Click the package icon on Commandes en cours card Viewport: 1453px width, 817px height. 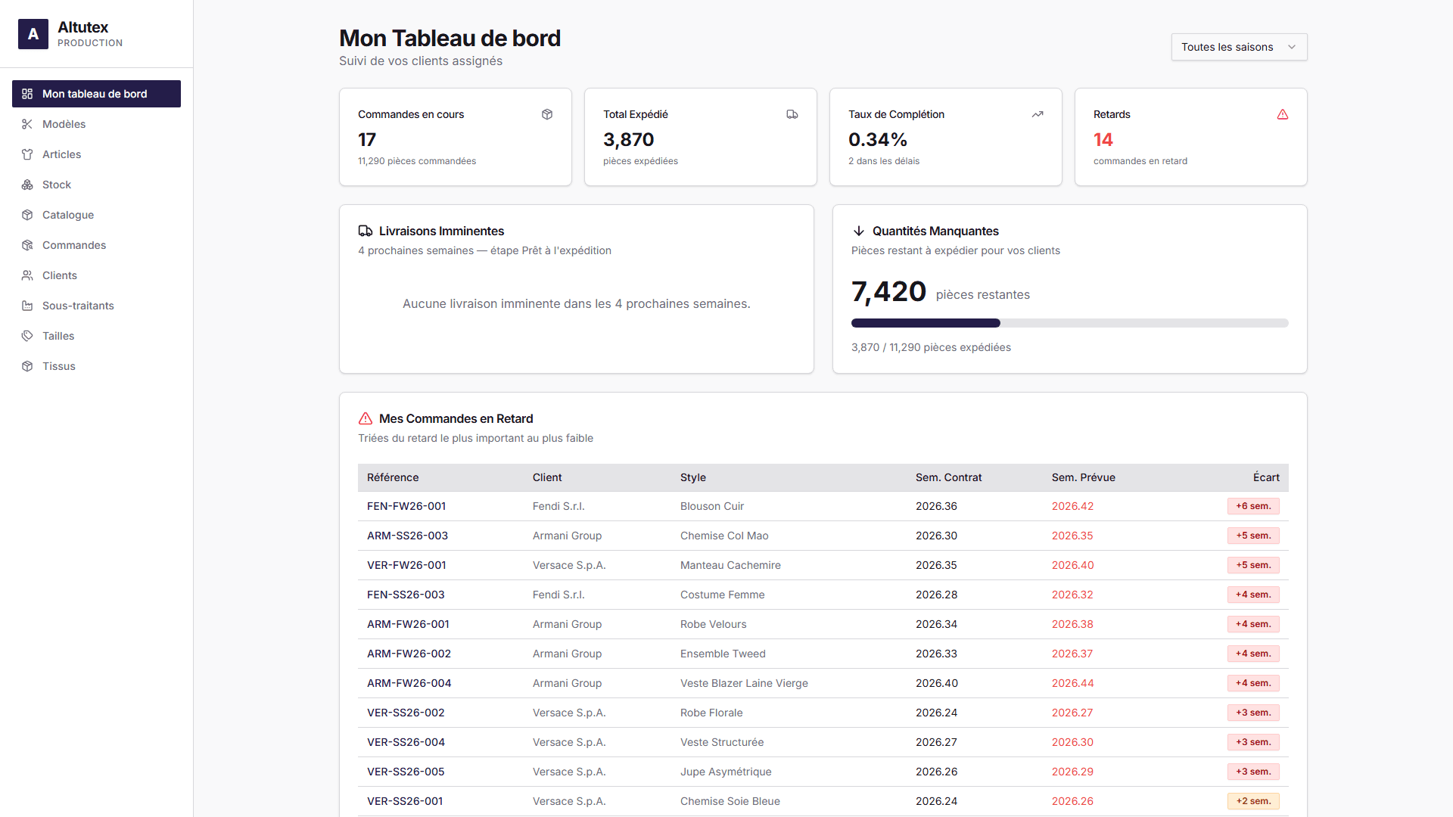point(547,114)
